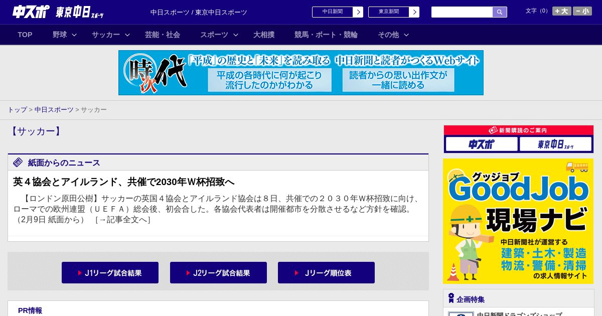The image size is (602, 316).
Task: Open headline about 2030年W杯招致
Action: coord(124,182)
